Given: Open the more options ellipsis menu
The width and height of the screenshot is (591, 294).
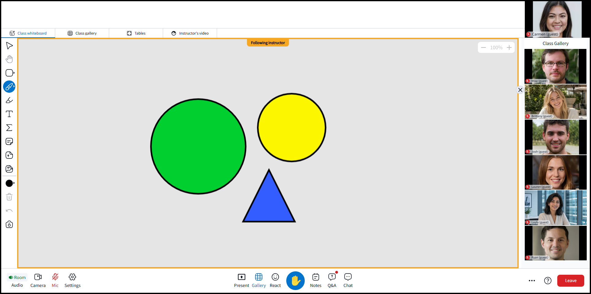Looking at the screenshot, I should (532, 281).
